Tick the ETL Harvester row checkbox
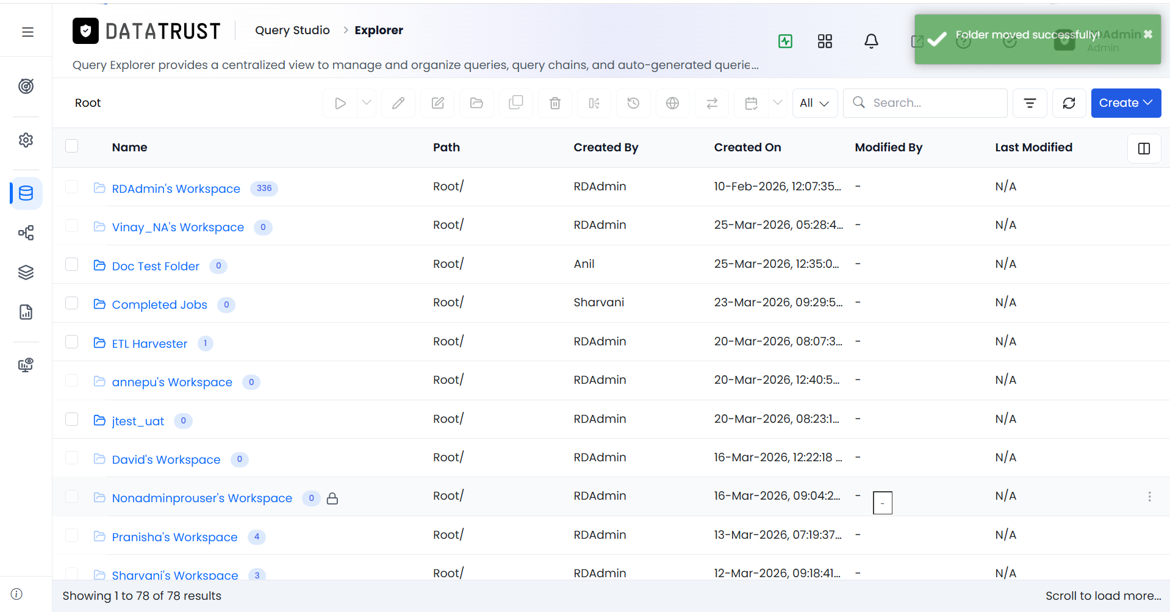This screenshot has height=612, width=1170. pyautogui.click(x=72, y=342)
